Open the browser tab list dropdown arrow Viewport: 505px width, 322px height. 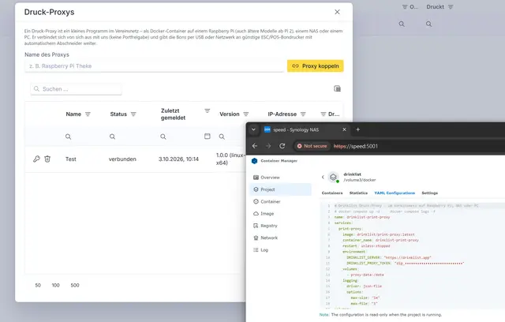pyautogui.click(x=253, y=129)
